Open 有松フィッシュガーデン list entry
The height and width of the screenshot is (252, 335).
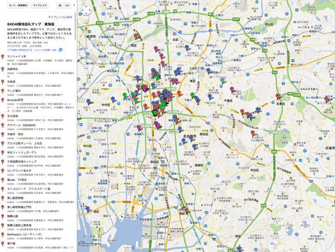(22, 153)
